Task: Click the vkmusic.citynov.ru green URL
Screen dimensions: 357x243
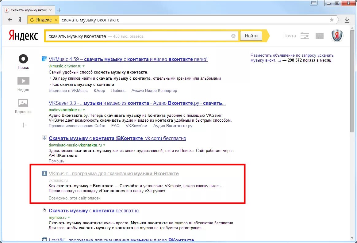Action: [x=65, y=66]
